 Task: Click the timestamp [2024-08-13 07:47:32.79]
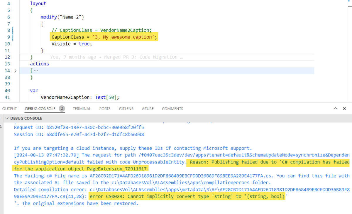point(47,155)
